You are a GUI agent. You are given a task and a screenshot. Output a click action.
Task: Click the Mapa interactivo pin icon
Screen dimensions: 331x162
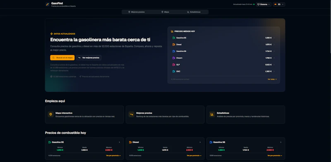click(50, 114)
